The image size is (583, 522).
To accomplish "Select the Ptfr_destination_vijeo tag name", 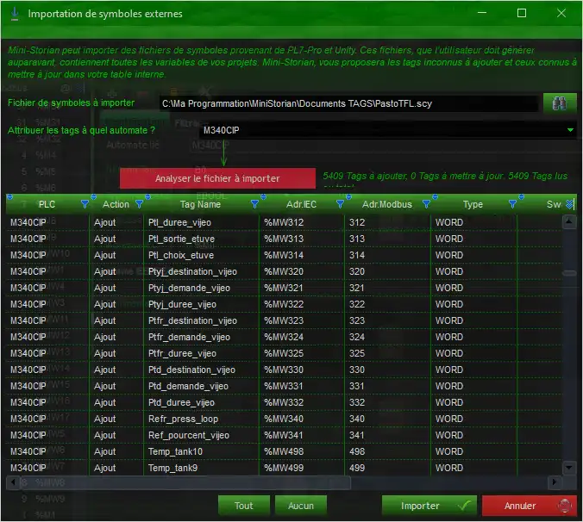I will [192, 320].
